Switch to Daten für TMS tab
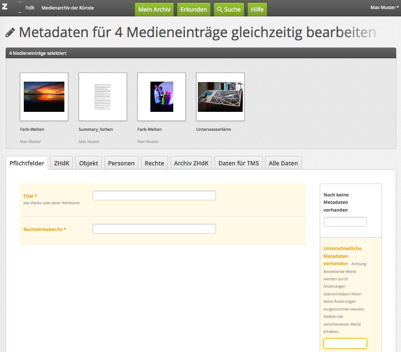401x352 pixels. (239, 163)
